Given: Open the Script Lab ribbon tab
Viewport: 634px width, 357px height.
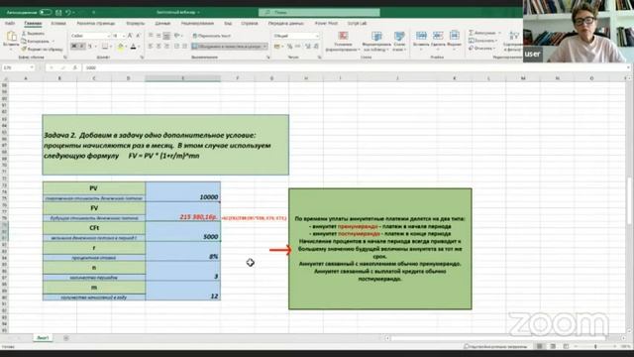Looking at the screenshot, I should [x=357, y=24].
